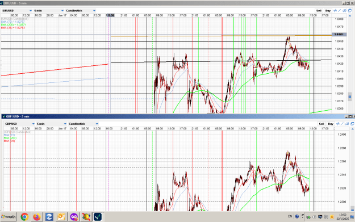Screen dimensions: 355x222
Task: Select the trend line drawing tool in GBP/USD chart
Action: 342,124
